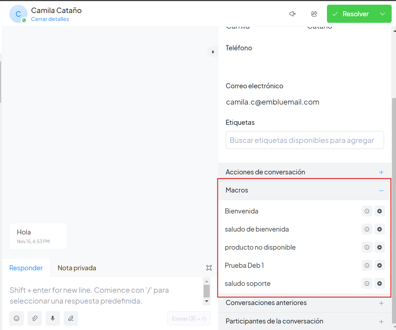
Task: Switch to the Nota privada tab
Action: [77, 268]
